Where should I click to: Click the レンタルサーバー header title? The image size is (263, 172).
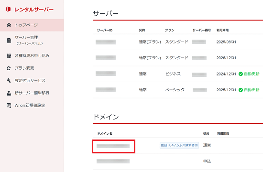point(34,10)
